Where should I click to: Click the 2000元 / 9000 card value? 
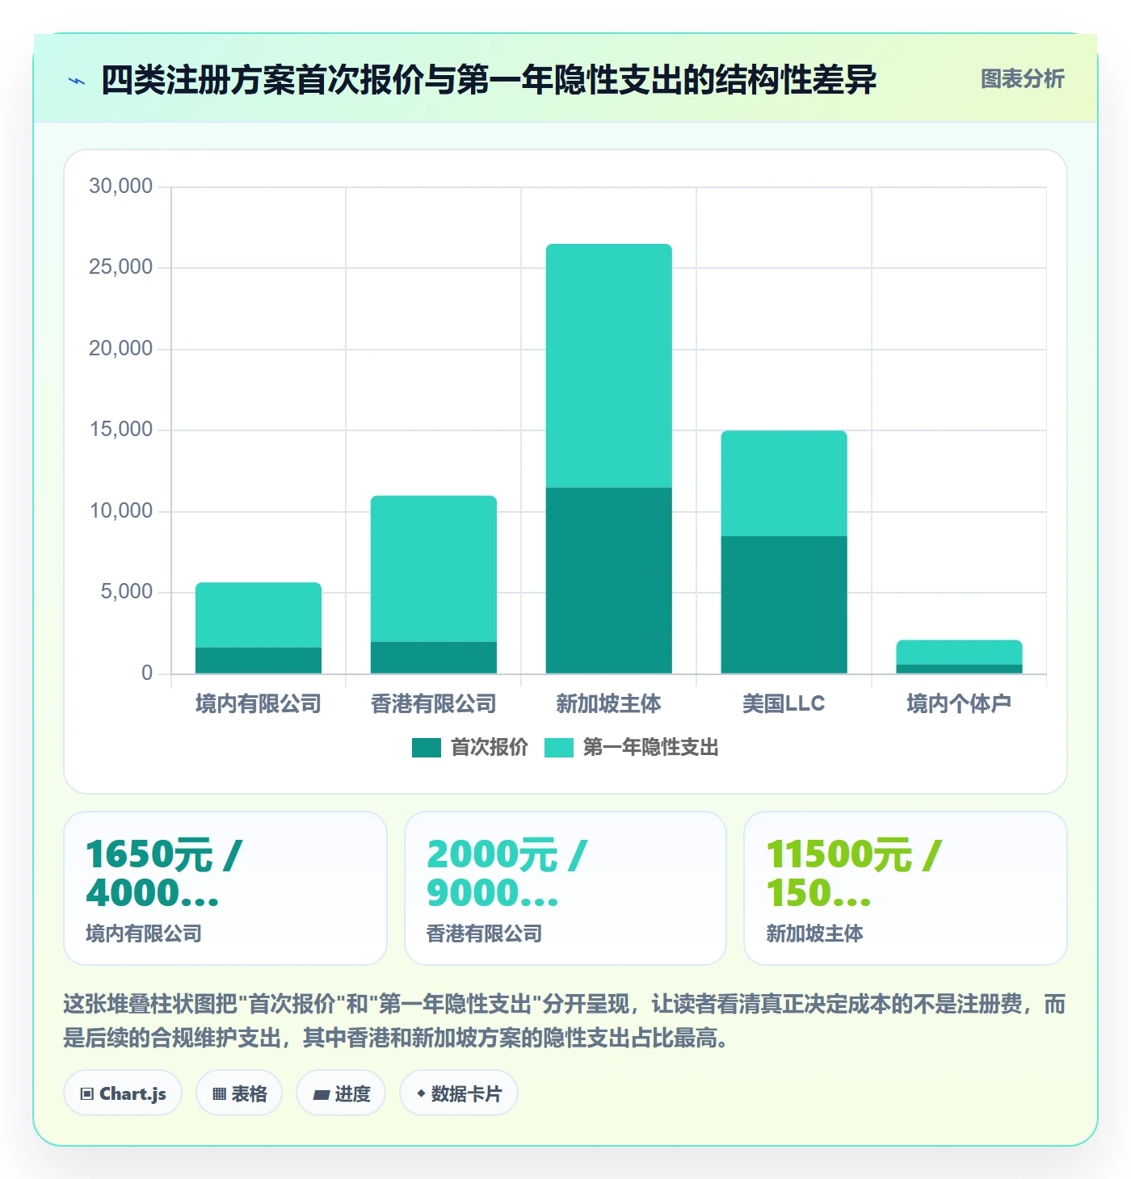click(507, 874)
